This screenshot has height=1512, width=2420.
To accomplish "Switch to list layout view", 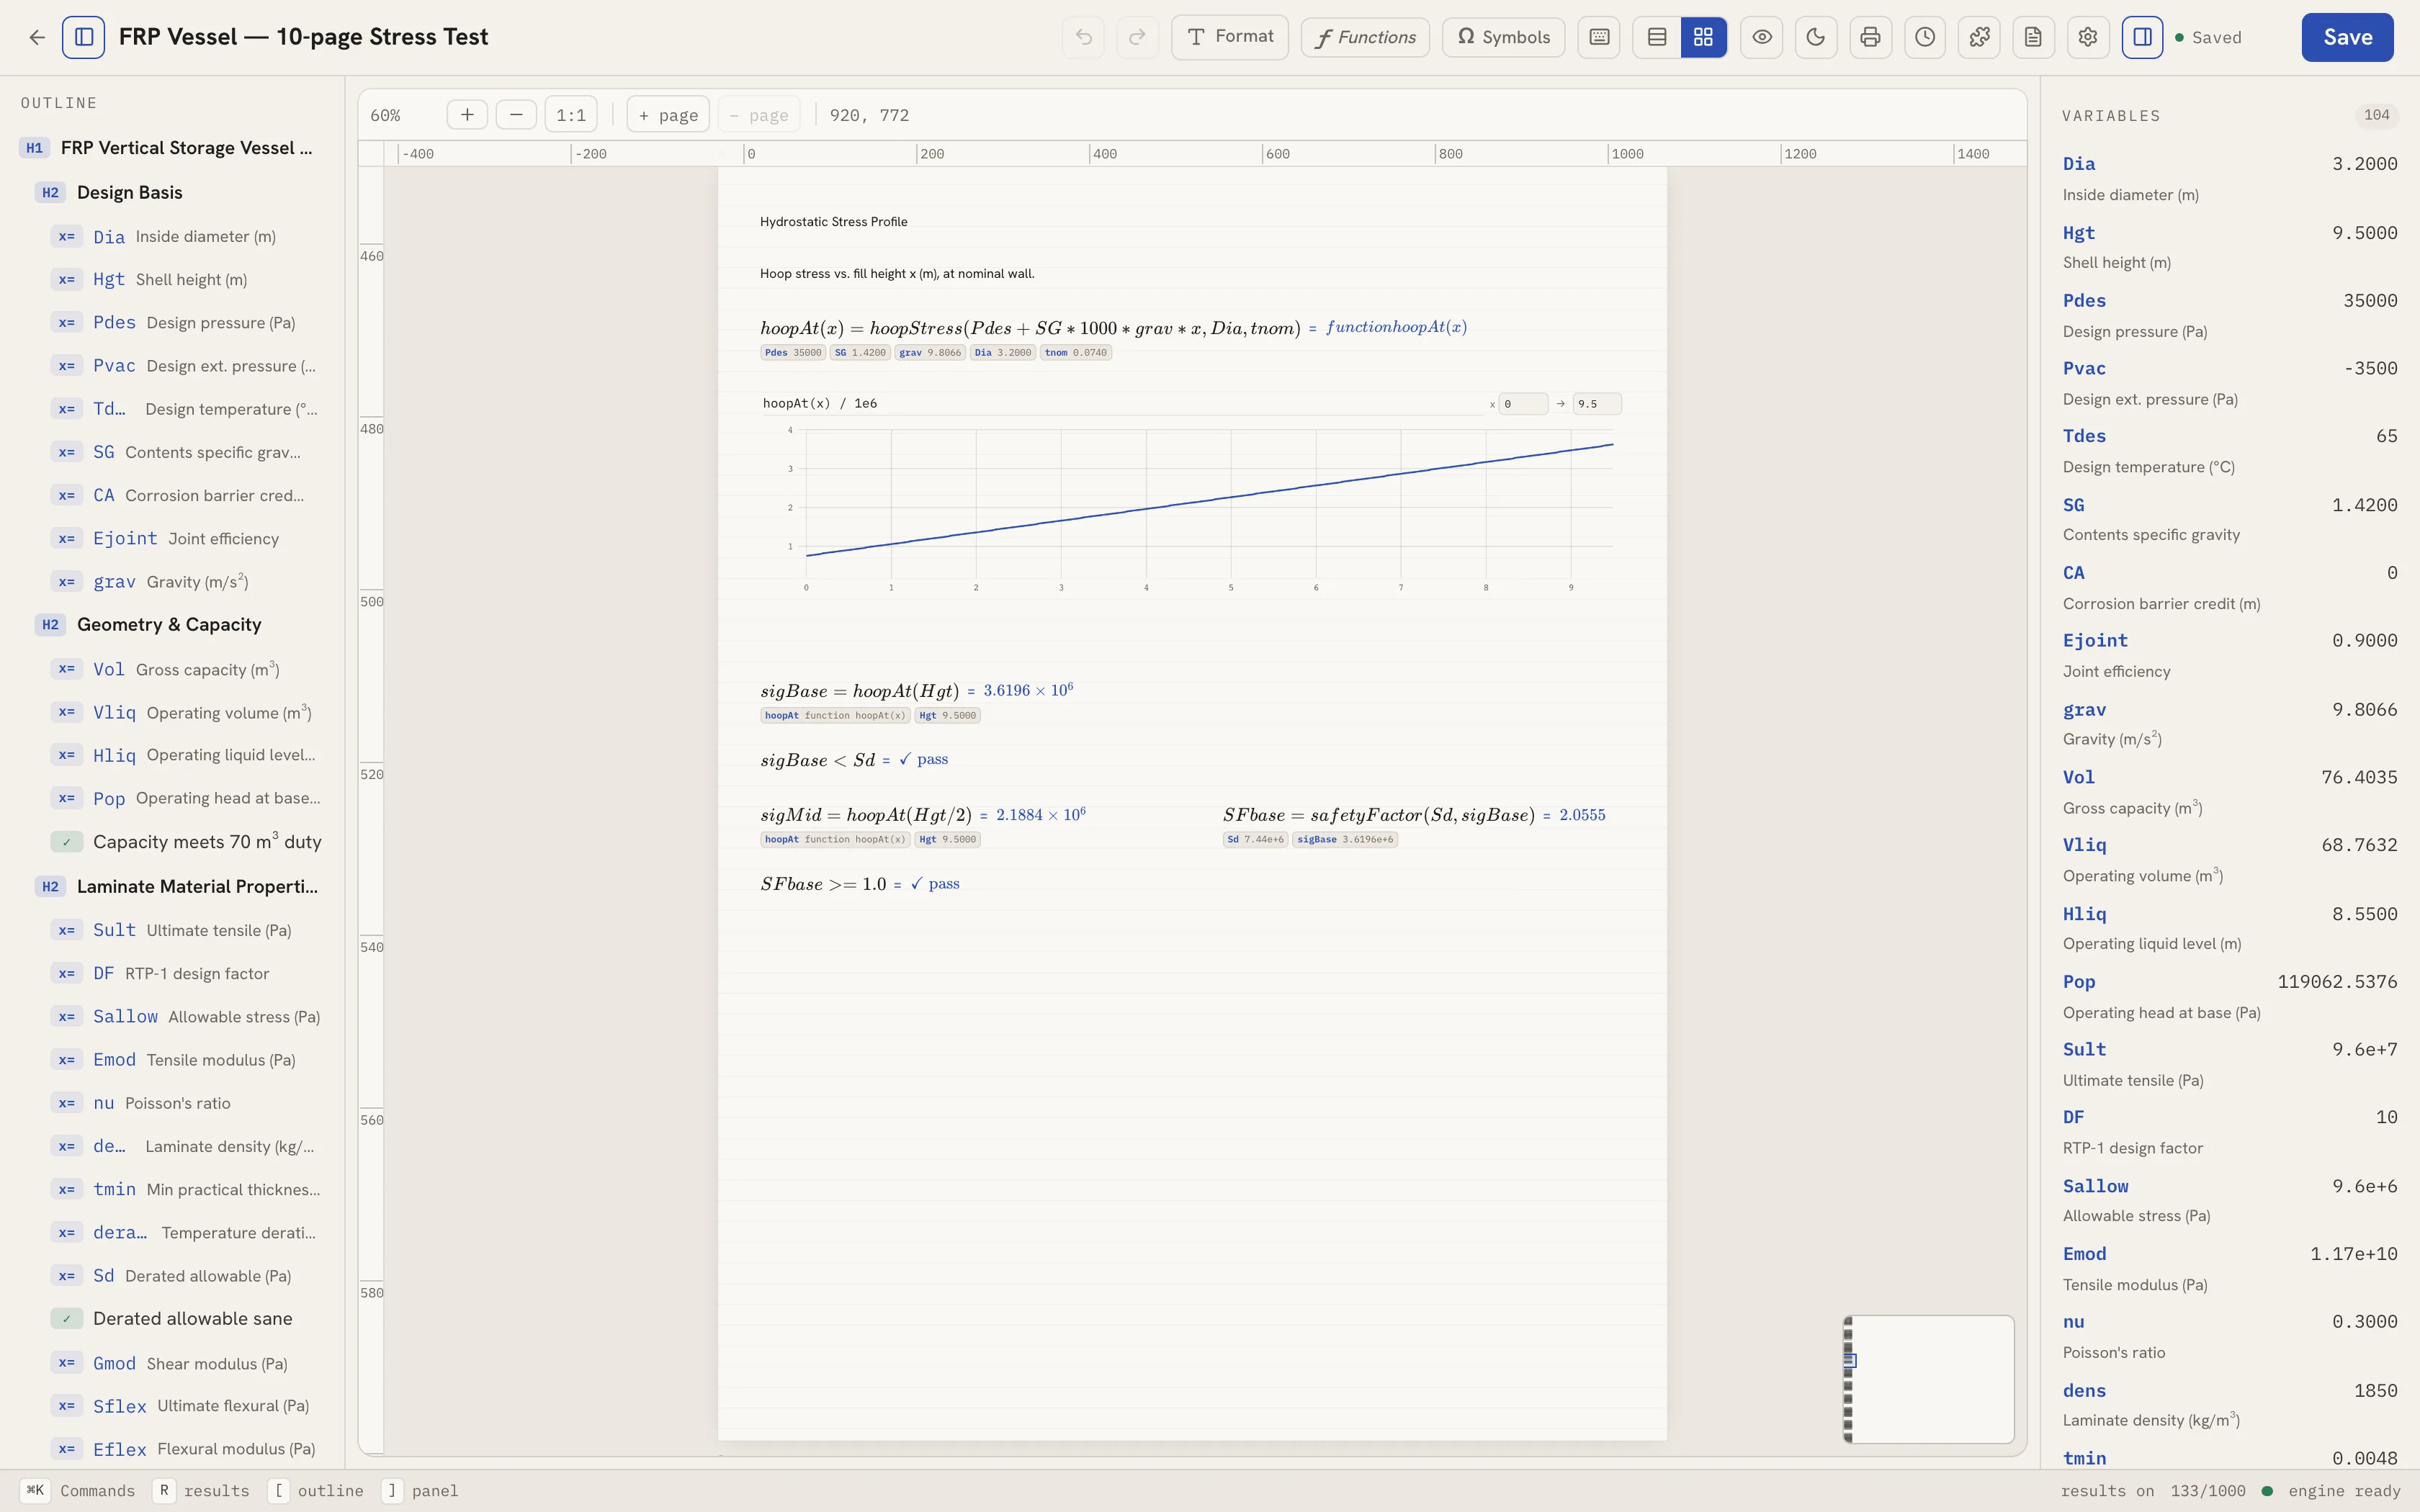I will [x=1657, y=37].
